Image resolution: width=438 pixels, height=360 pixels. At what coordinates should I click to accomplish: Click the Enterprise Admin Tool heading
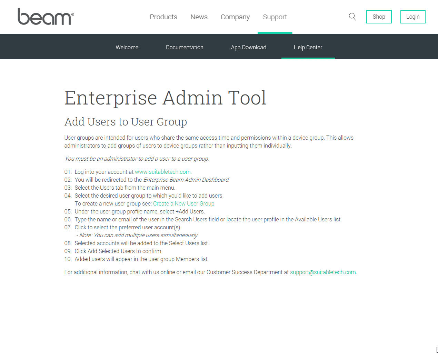pos(165,98)
